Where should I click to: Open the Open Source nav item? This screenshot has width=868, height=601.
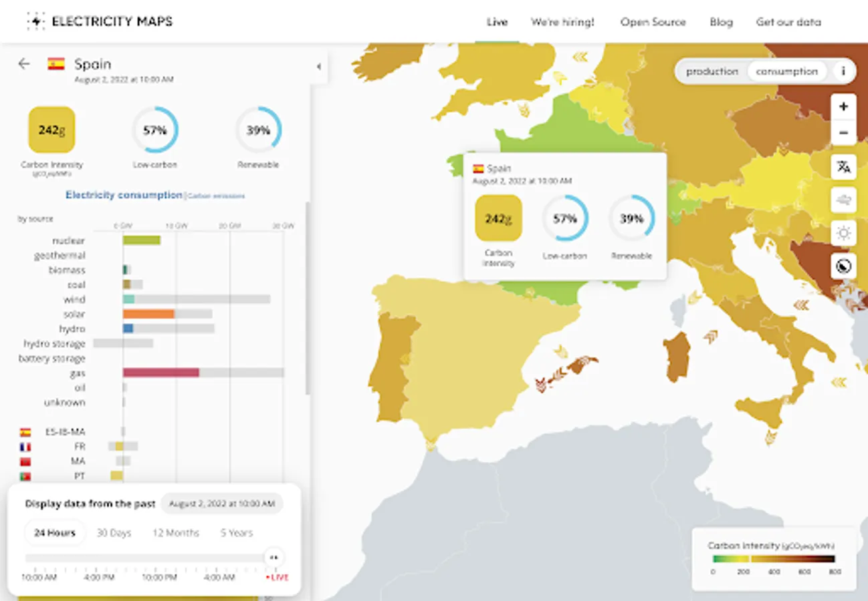(x=653, y=22)
